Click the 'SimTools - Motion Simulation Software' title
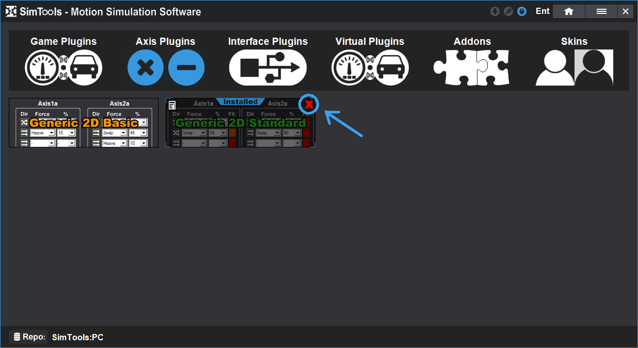 point(111,11)
